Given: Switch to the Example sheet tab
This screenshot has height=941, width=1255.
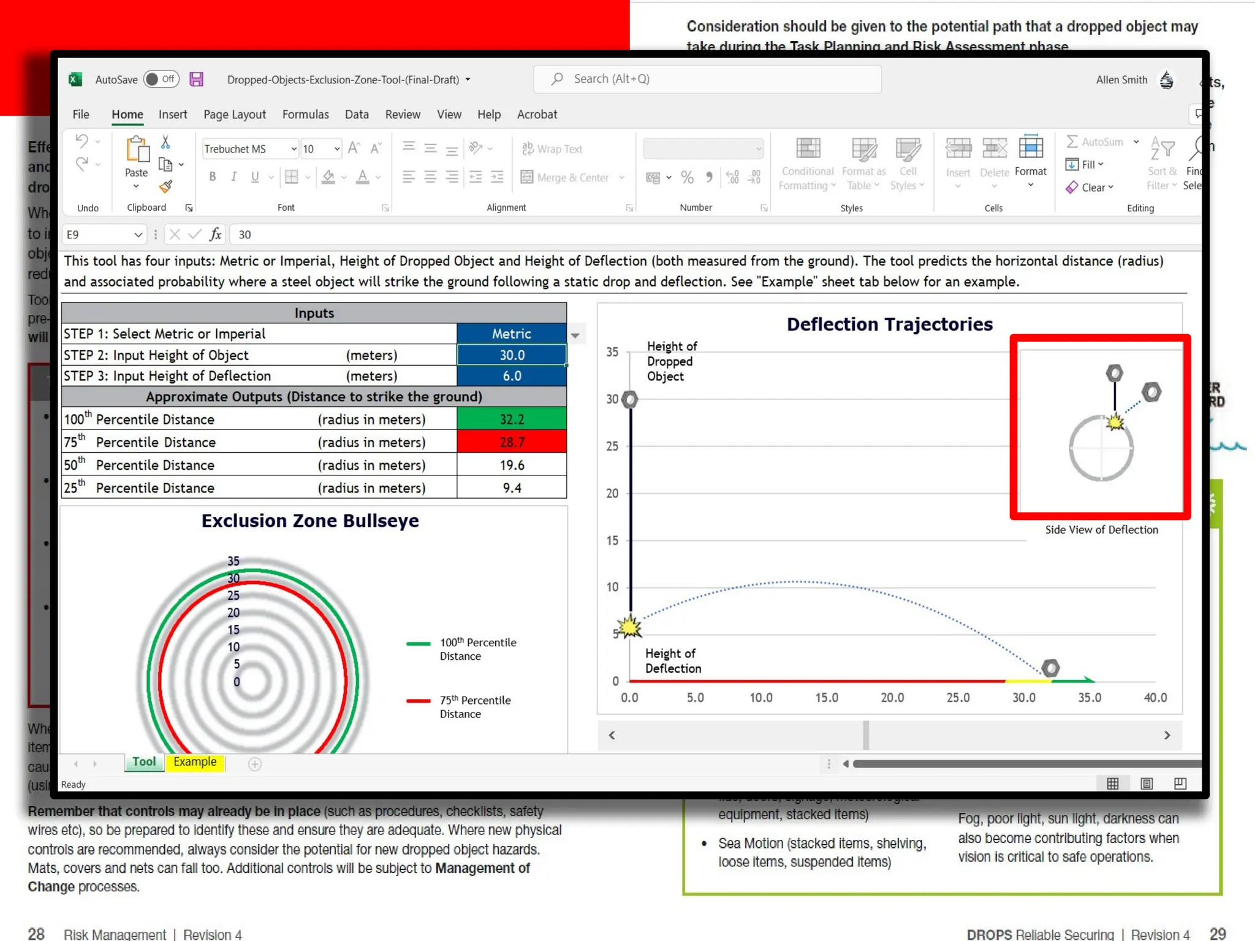Looking at the screenshot, I should (x=195, y=761).
